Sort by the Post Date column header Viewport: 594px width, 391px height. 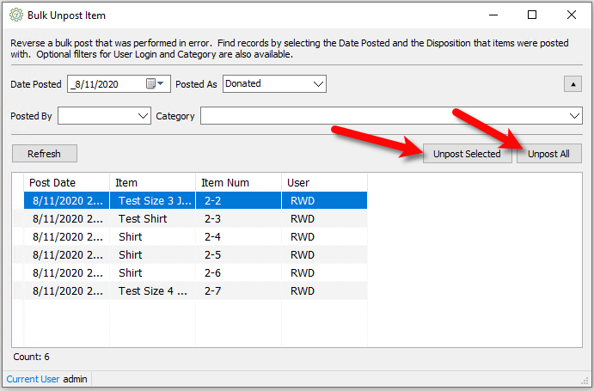pos(67,183)
